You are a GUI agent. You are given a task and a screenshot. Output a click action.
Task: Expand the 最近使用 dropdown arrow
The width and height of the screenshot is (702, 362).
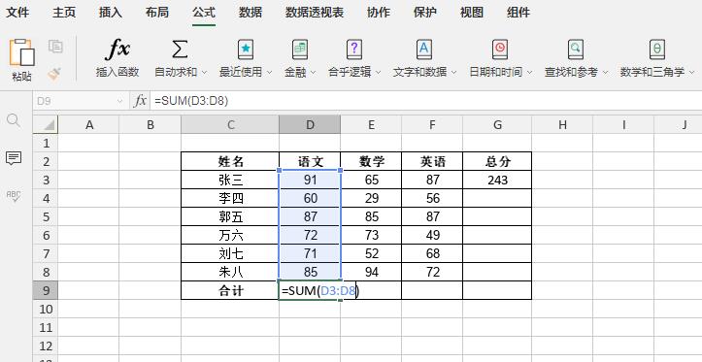270,72
